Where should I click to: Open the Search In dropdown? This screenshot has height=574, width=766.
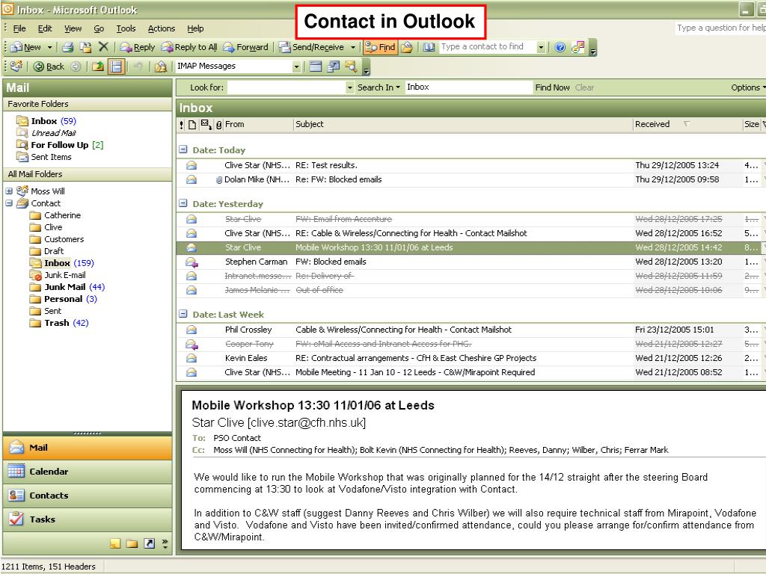(x=379, y=87)
